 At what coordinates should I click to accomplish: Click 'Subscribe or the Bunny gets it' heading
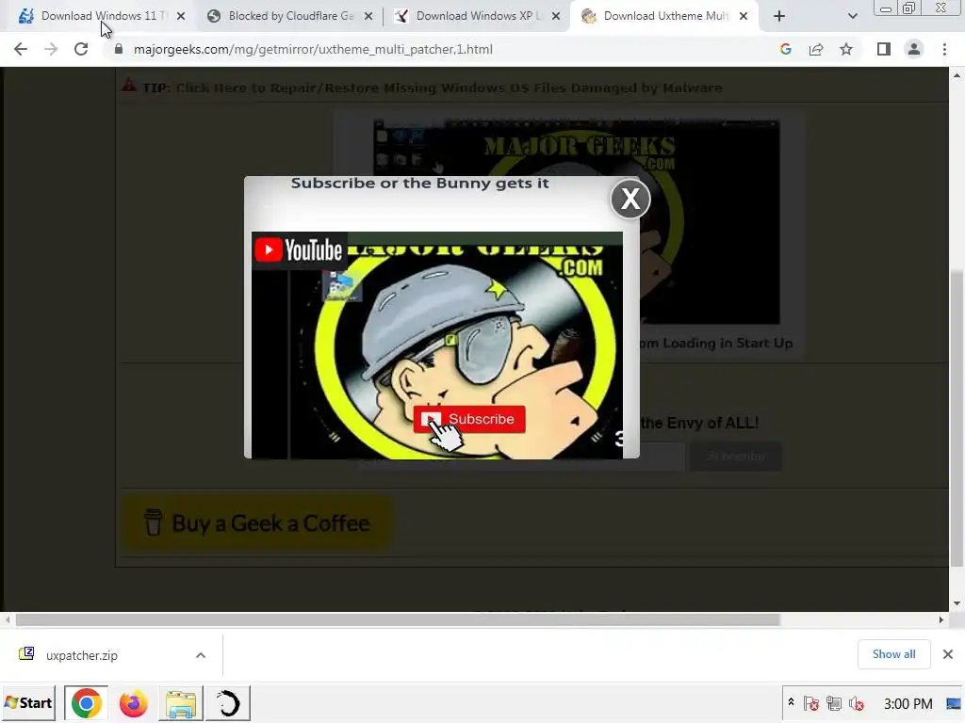[x=419, y=184]
